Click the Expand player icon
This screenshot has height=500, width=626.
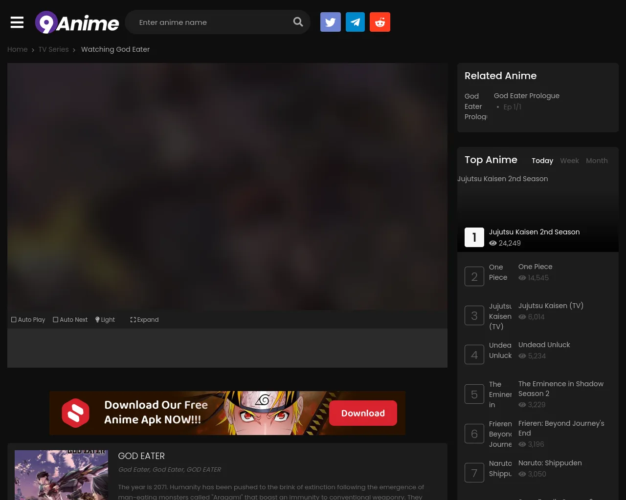133,320
